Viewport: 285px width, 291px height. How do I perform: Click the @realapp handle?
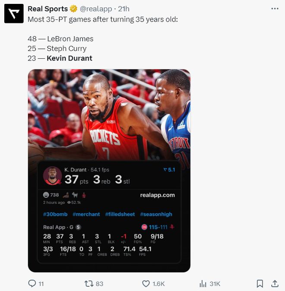pos(96,9)
